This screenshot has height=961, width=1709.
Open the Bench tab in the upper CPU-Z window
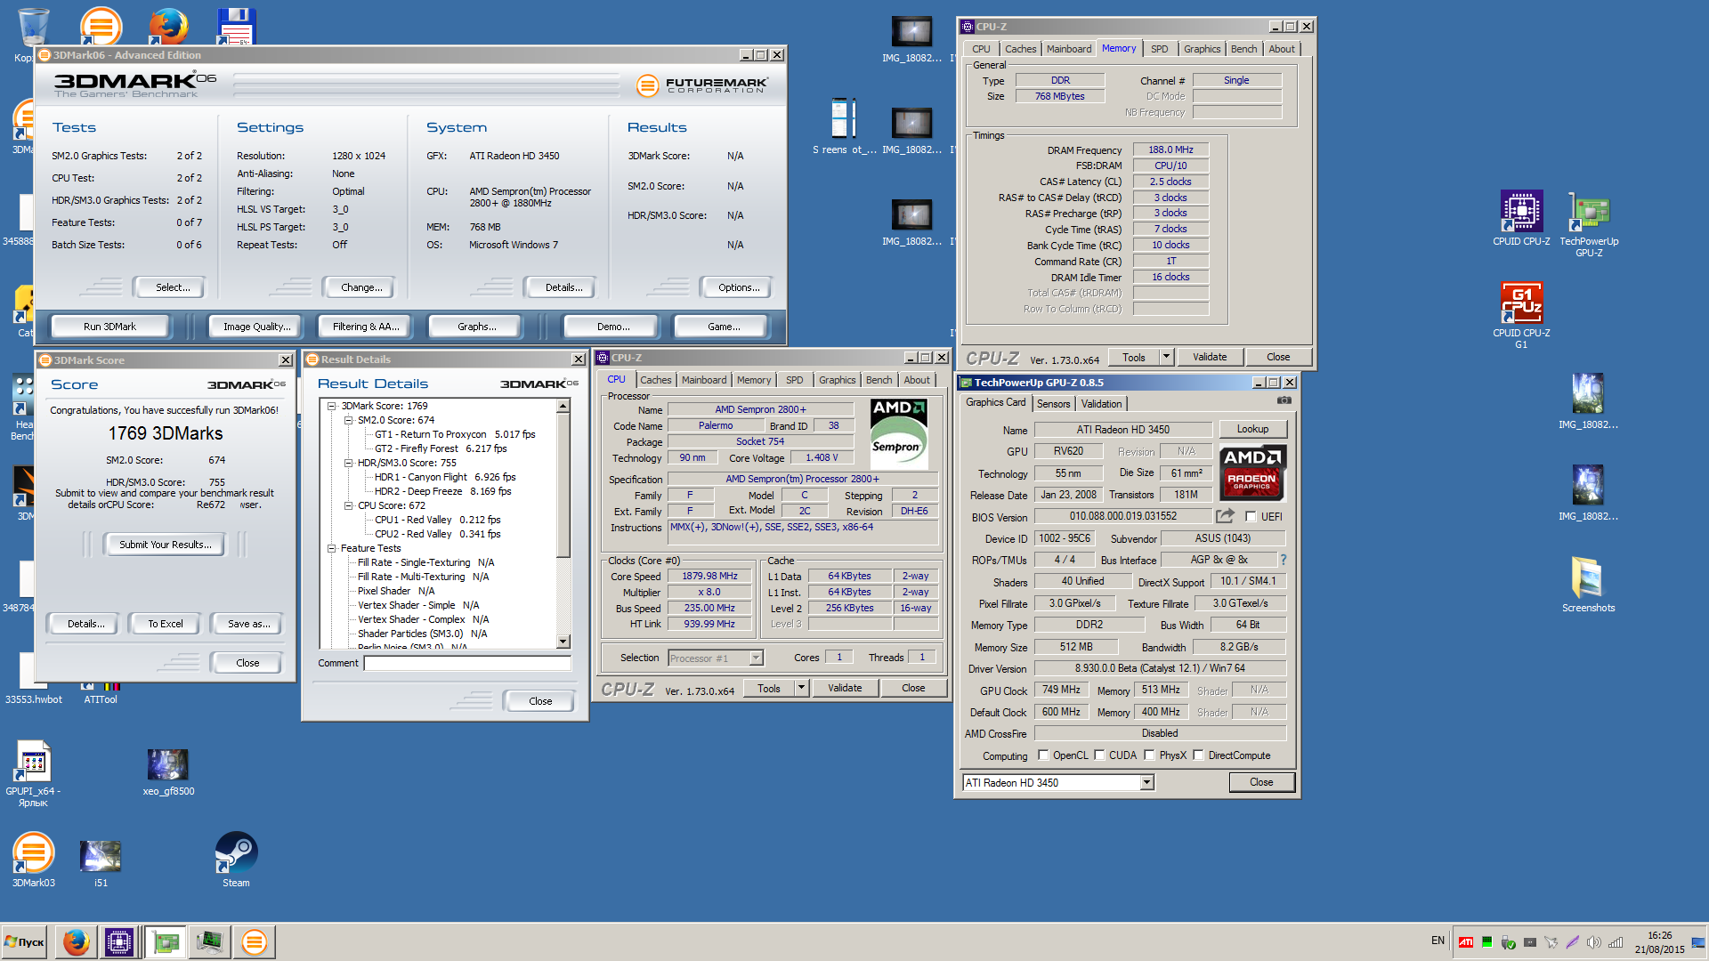tap(1243, 49)
